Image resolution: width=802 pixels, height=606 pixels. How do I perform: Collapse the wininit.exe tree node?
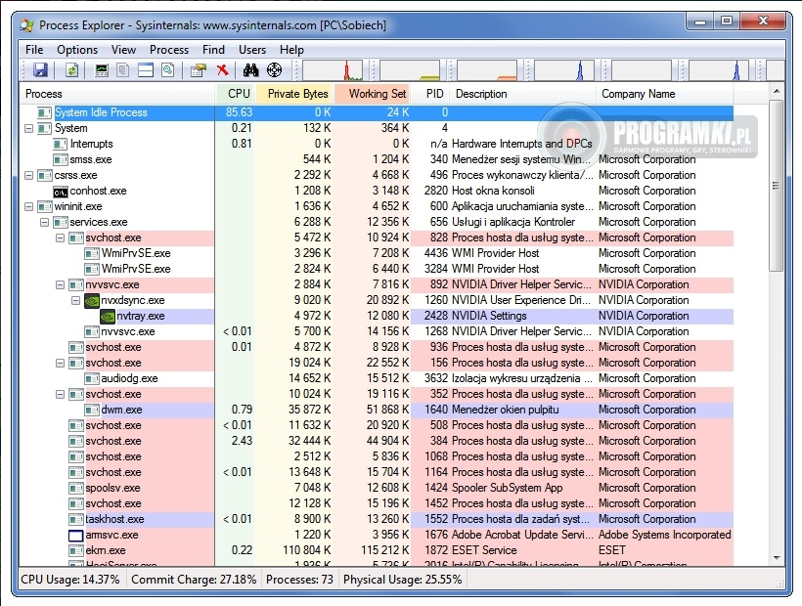coord(29,206)
